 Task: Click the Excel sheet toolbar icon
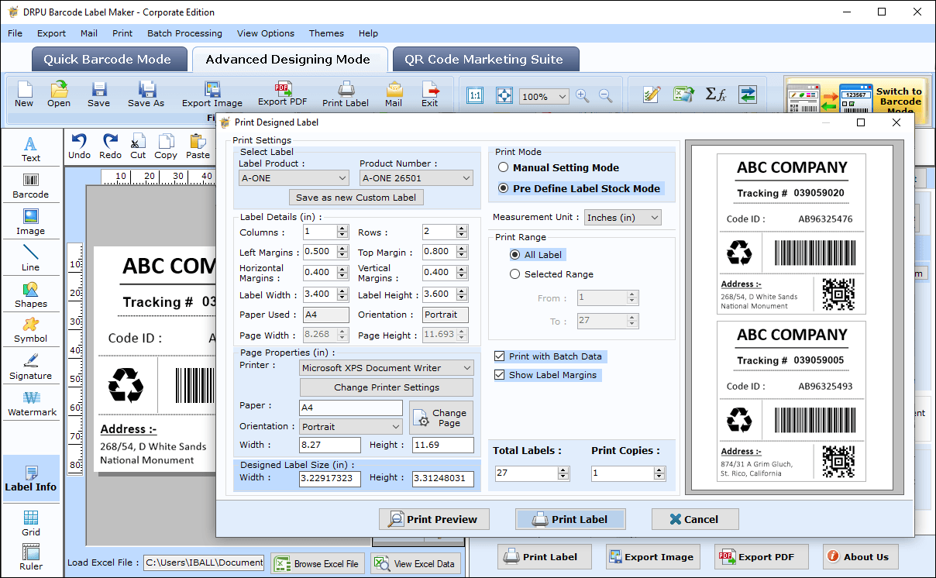[683, 95]
